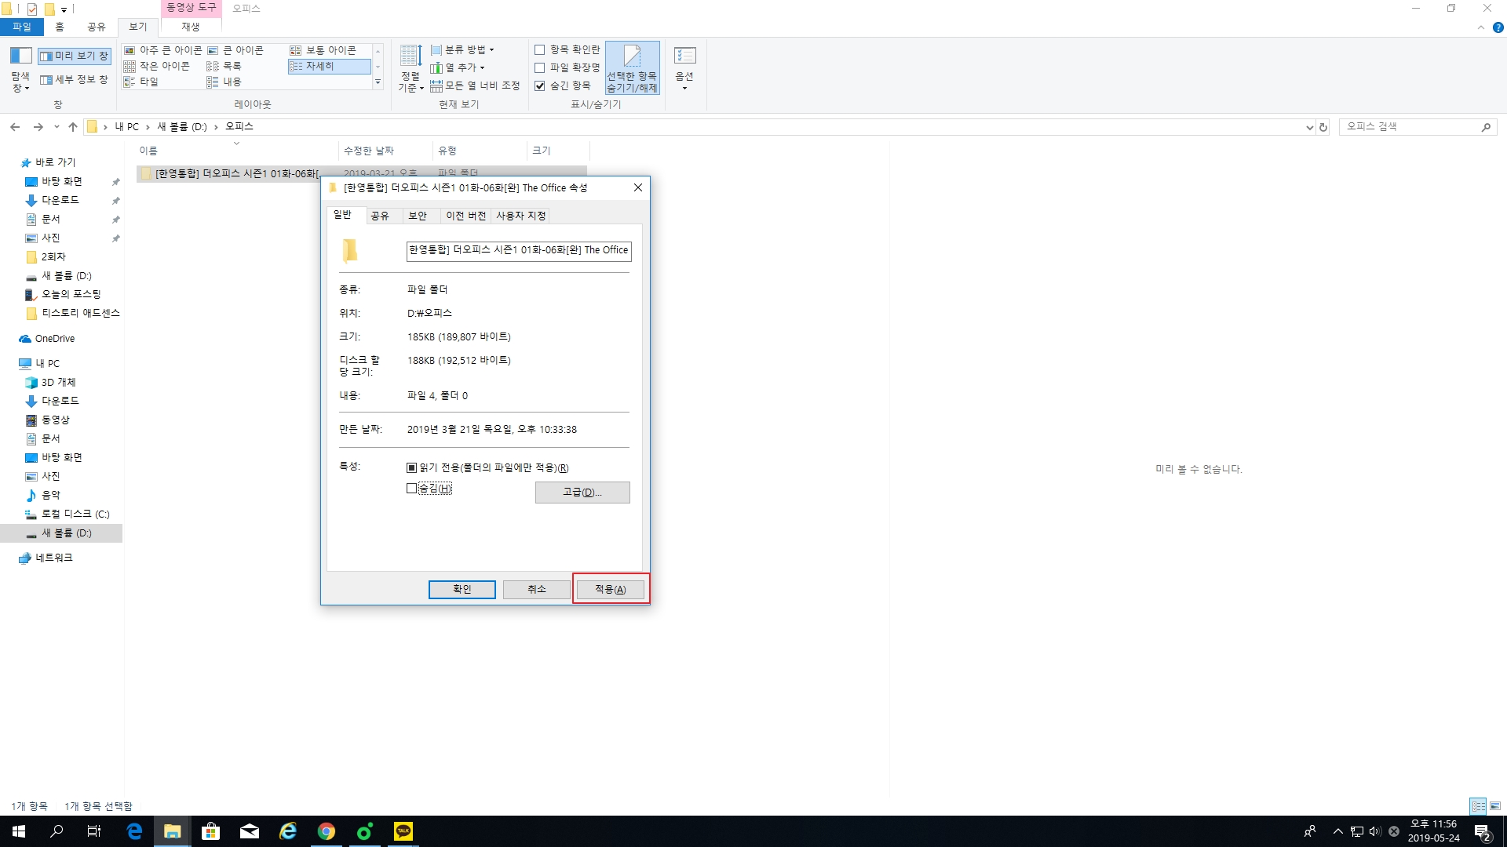
Task: Check the hidden (숨김) attribute checkbox
Action: [412, 489]
